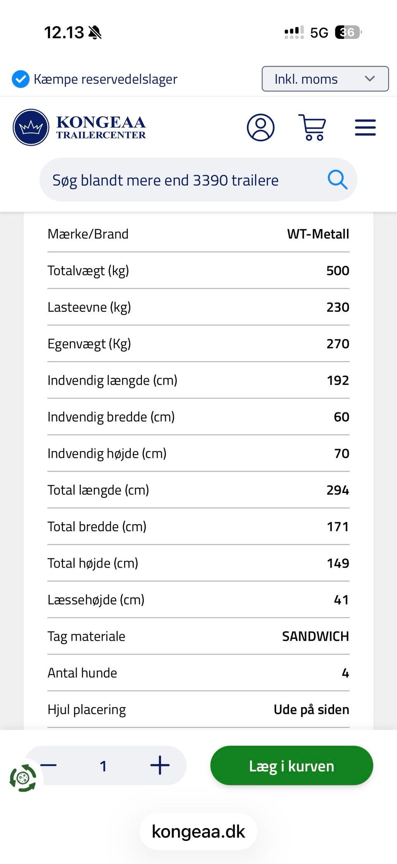The height and width of the screenshot is (864, 397).
Task: Tap the Antal hunde specification row
Action: (x=198, y=673)
